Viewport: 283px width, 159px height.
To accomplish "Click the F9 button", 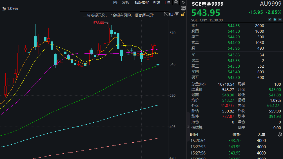I will coord(115,3).
